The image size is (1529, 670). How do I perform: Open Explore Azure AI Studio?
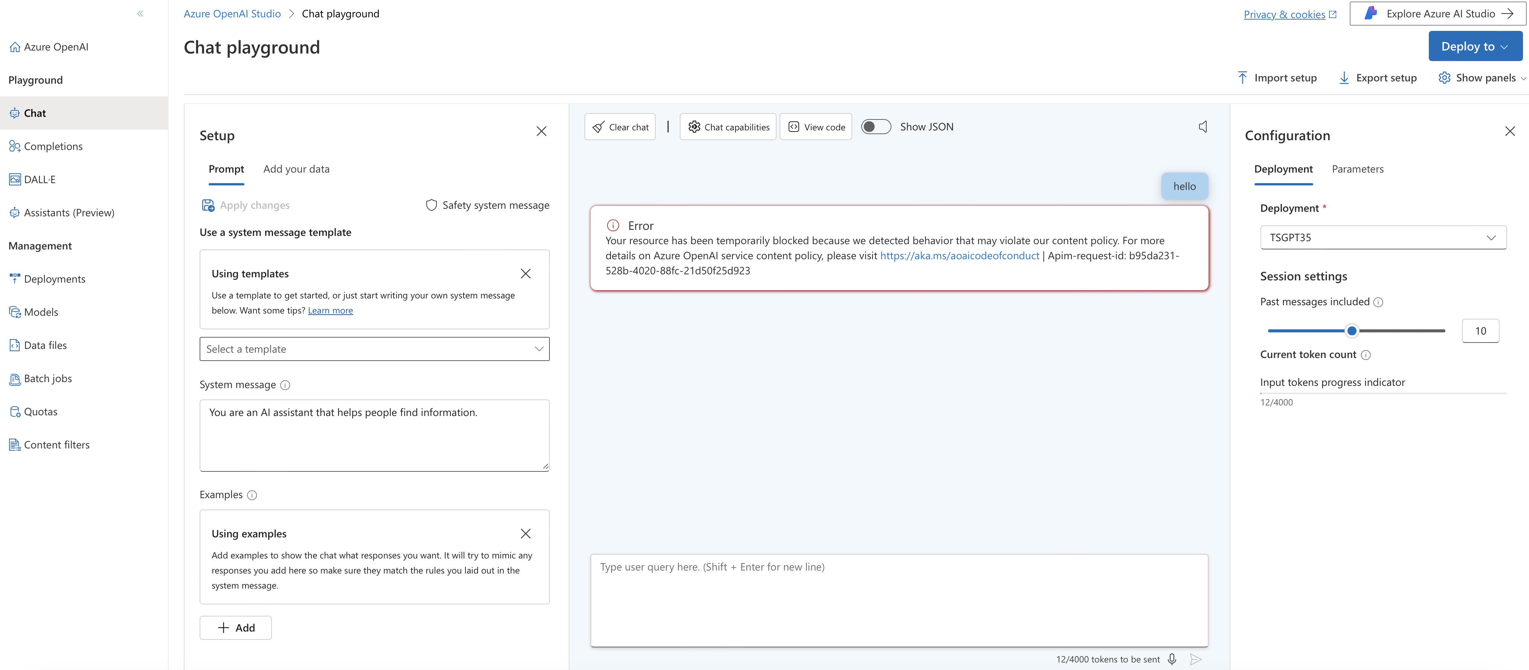tap(1437, 14)
